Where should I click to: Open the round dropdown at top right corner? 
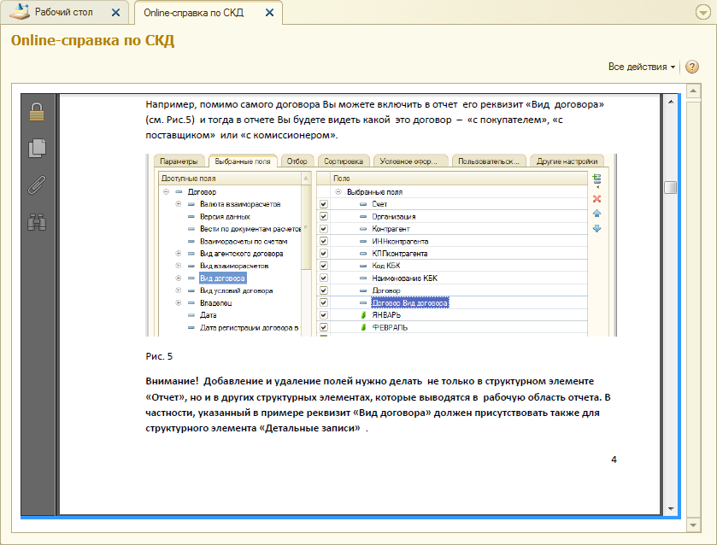click(x=702, y=12)
